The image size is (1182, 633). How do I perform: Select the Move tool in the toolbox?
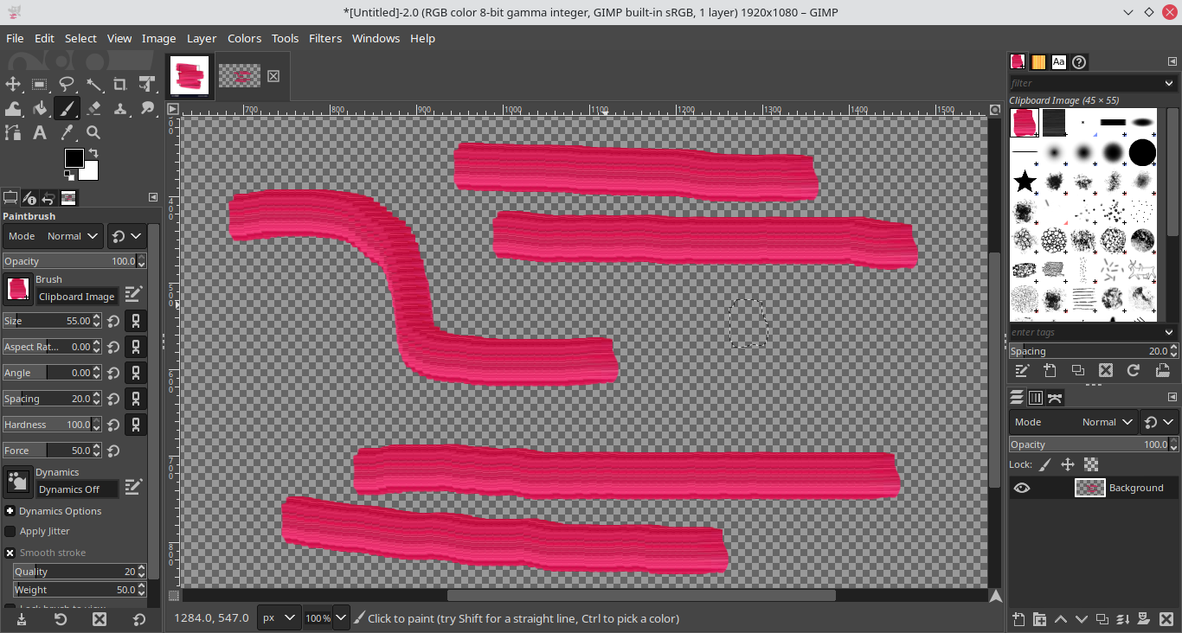13,84
